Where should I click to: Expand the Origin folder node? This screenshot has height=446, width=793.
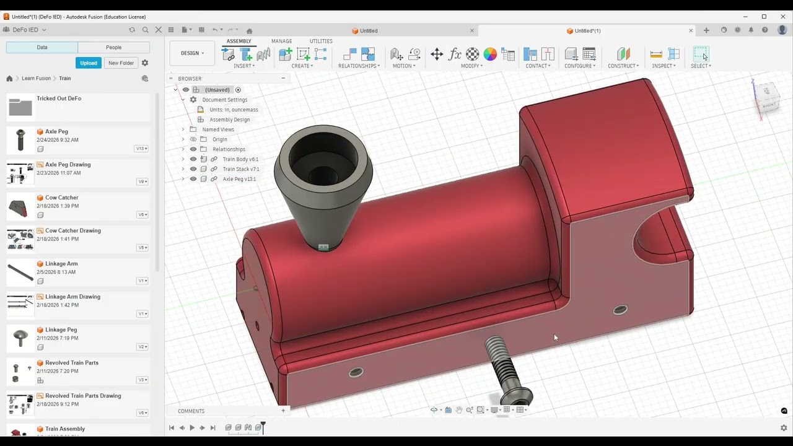coord(183,139)
